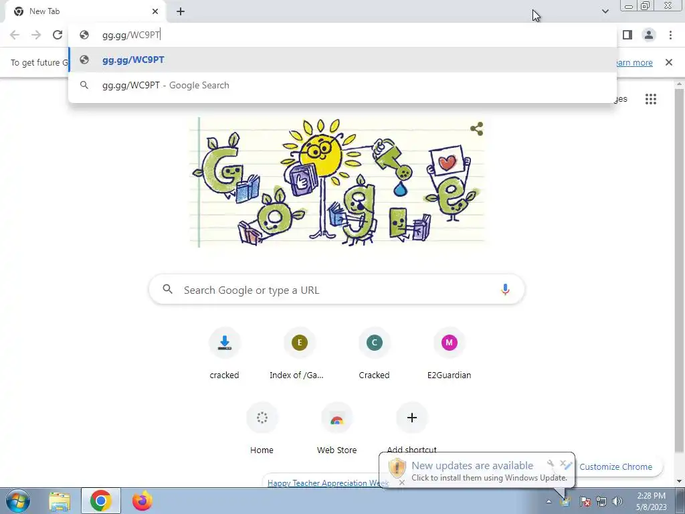This screenshot has width=685, height=514.
Task: Open the Index of /Ga... shortcut
Action: (299, 355)
